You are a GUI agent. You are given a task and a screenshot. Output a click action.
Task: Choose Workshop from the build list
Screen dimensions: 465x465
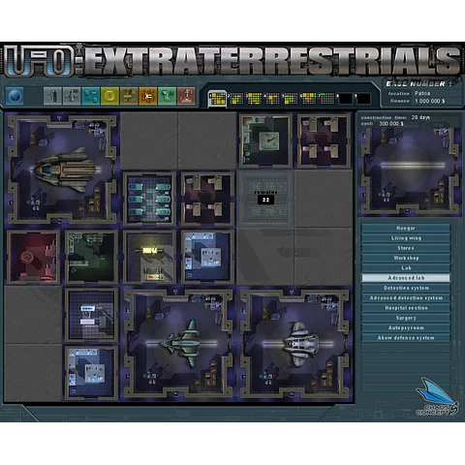click(406, 258)
